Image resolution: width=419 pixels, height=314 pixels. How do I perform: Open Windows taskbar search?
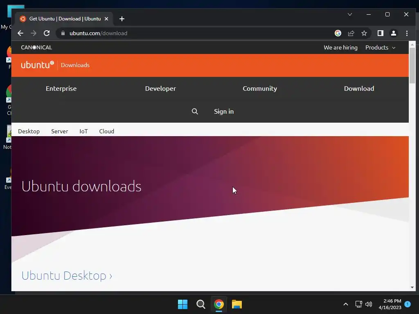(200, 304)
